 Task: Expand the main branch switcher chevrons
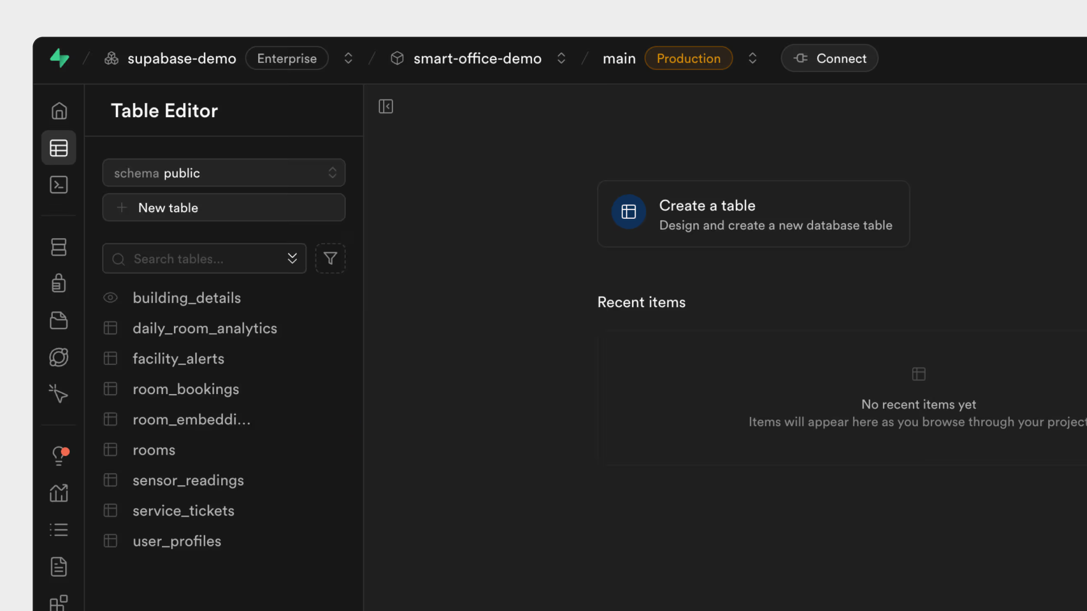[752, 58]
